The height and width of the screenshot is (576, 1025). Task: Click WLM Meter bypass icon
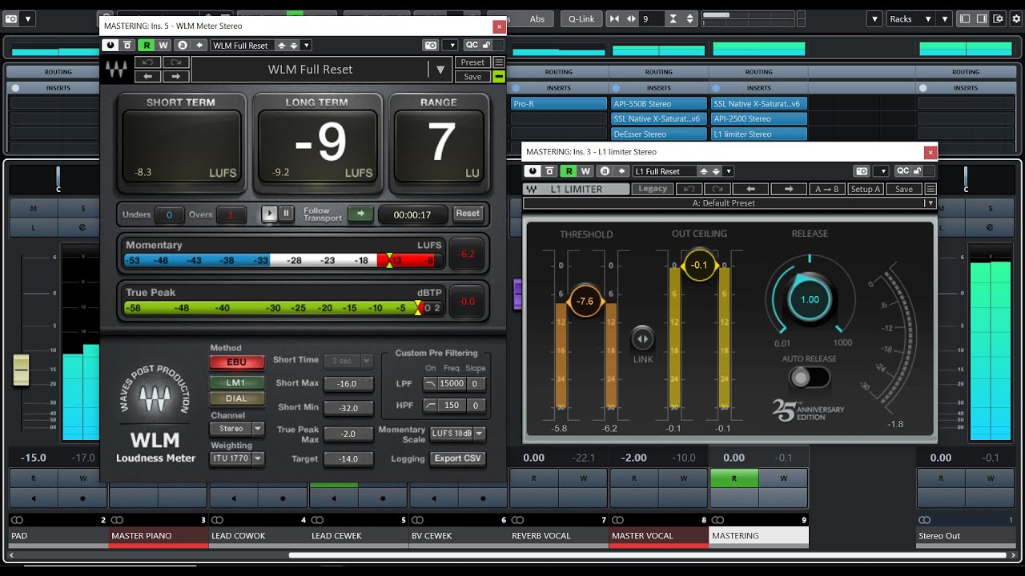point(127,46)
